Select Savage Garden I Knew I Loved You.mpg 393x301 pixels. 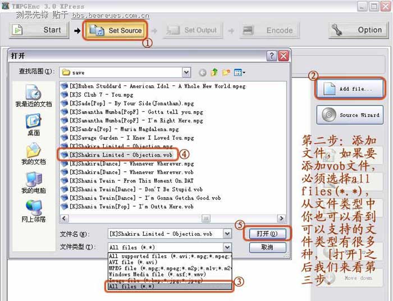[127, 138]
